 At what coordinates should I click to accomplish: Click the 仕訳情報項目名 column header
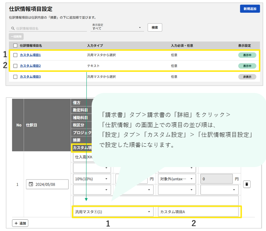pyautogui.click(x=31, y=46)
